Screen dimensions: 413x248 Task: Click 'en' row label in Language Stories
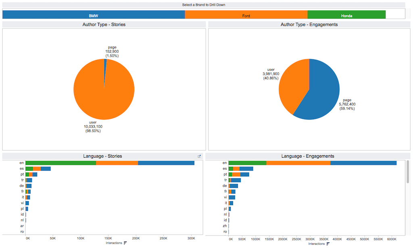point(22,163)
